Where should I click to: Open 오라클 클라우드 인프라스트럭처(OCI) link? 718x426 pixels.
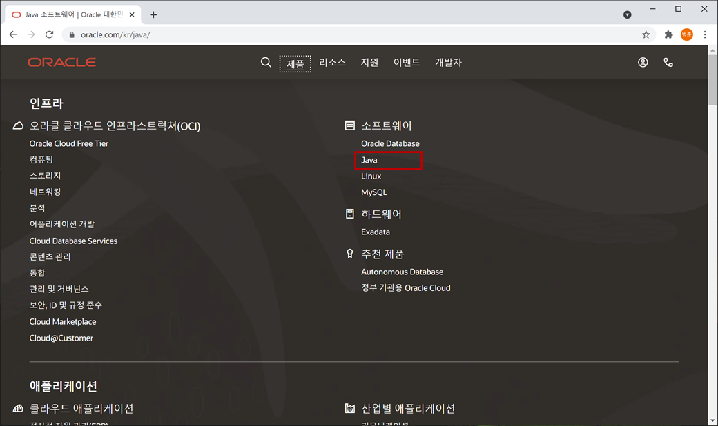(x=115, y=125)
